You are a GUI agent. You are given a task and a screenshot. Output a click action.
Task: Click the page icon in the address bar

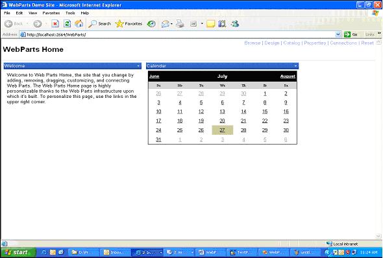pyautogui.click(x=23, y=34)
